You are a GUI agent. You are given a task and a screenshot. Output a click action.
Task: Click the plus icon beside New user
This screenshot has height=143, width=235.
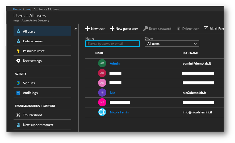(88, 28)
